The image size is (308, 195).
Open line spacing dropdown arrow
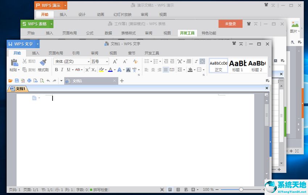pos(184,70)
